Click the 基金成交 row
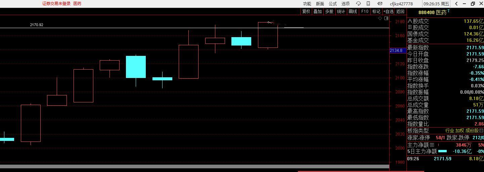Image resolution: width=484 pixels, height=172 pixels. point(445,40)
